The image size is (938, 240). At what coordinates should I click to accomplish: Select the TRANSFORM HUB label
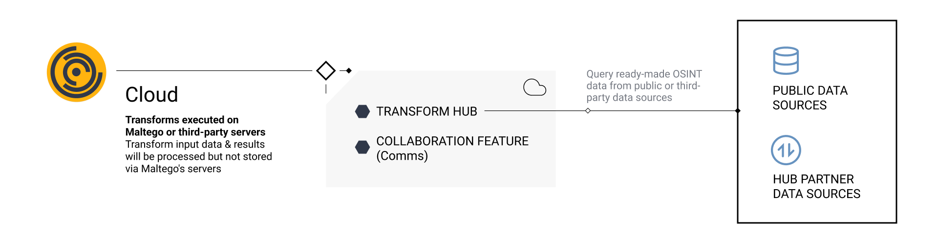click(x=426, y=111)
